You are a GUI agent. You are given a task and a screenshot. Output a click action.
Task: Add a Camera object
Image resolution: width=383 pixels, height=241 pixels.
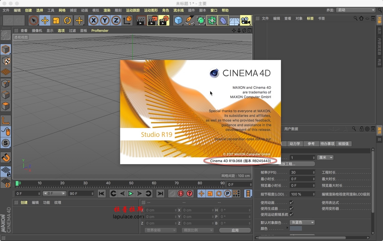tap(246, 21)
